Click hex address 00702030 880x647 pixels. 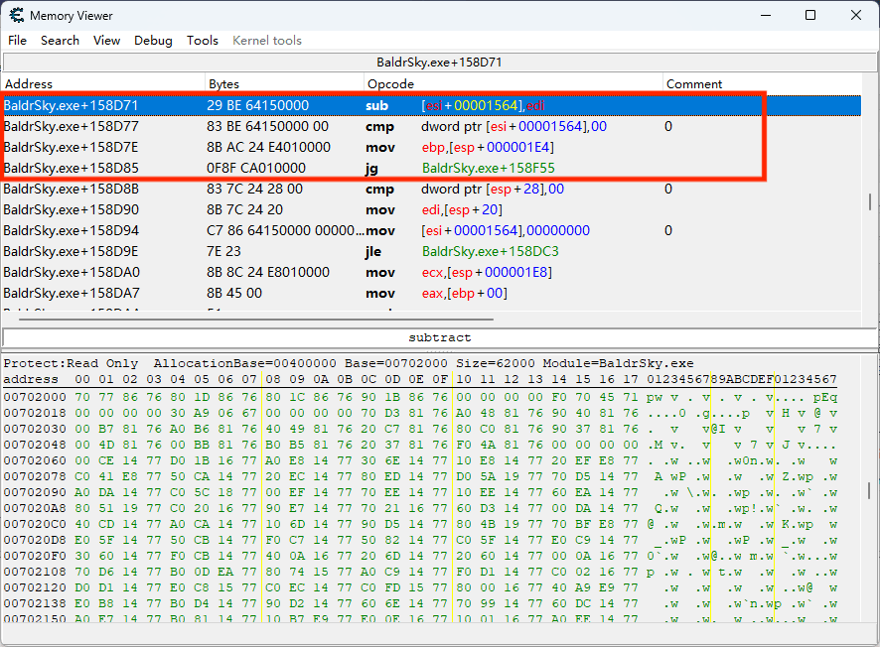point(35,429)
